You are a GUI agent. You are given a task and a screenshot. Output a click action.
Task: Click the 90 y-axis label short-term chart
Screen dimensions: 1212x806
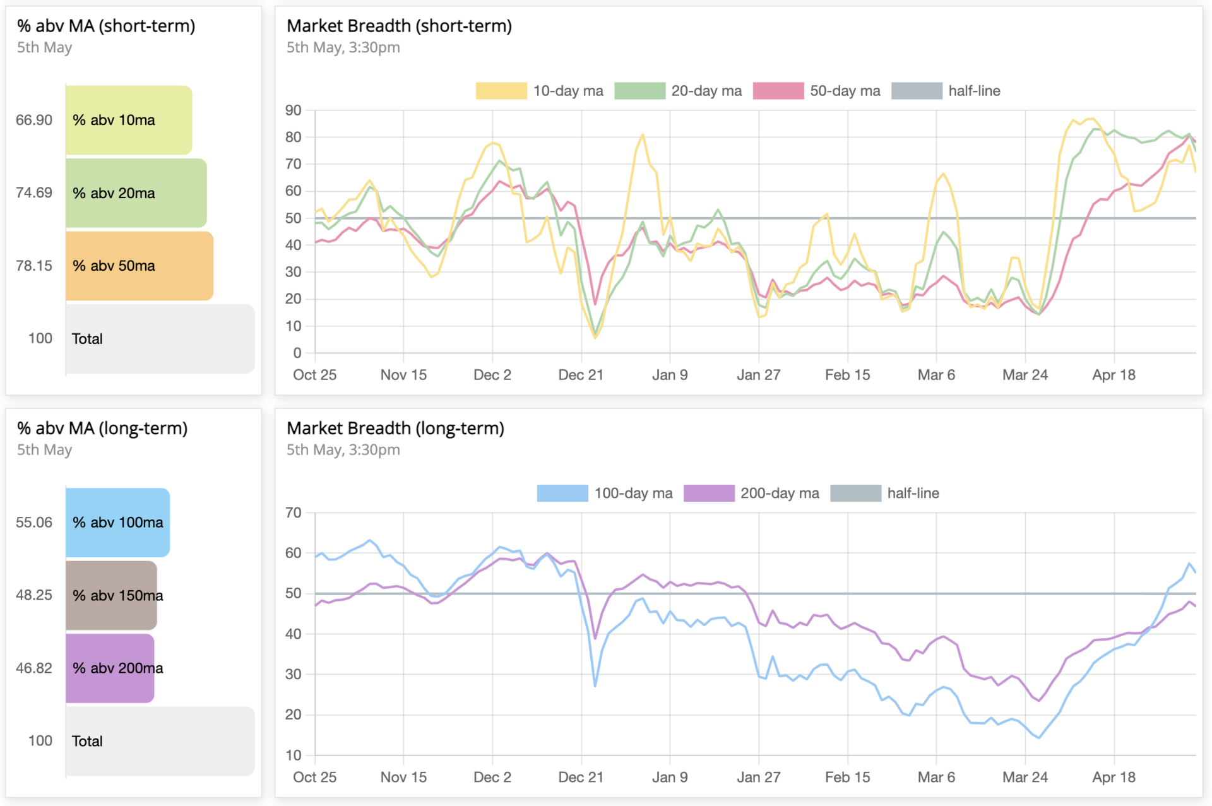tap(294, 110)
